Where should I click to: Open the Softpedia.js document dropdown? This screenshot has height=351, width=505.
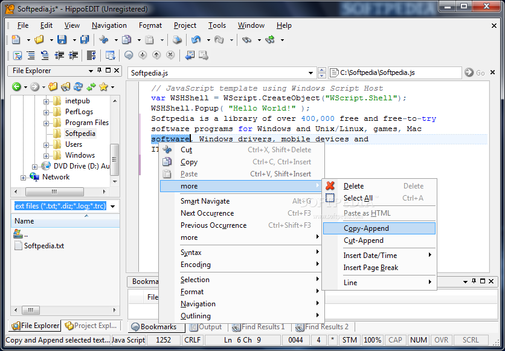(x=311, y=73)
